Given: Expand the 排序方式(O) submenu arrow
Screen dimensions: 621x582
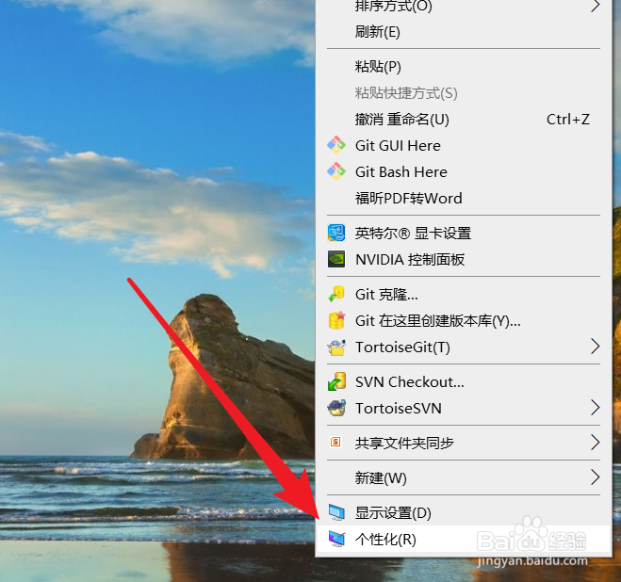Looking at the screenshot, I should (x=595, y=6).
